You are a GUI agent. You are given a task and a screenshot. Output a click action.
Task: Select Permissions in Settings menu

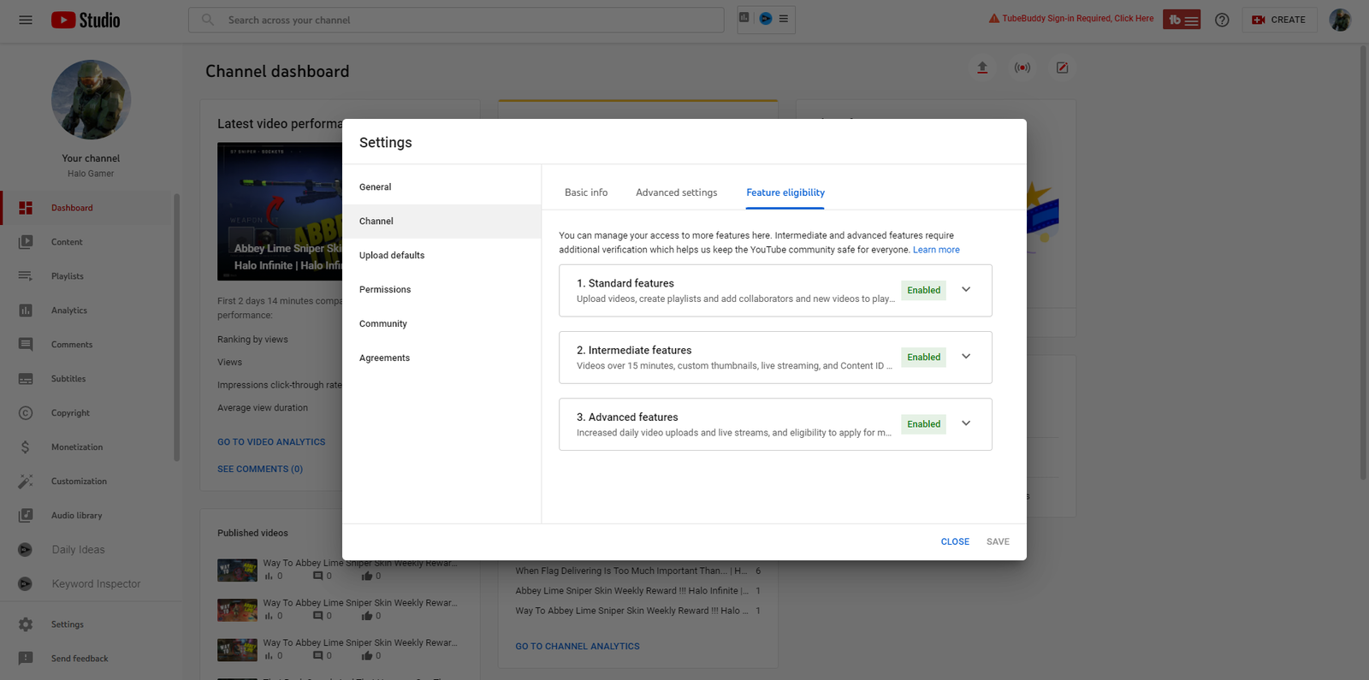click(442, 290)
